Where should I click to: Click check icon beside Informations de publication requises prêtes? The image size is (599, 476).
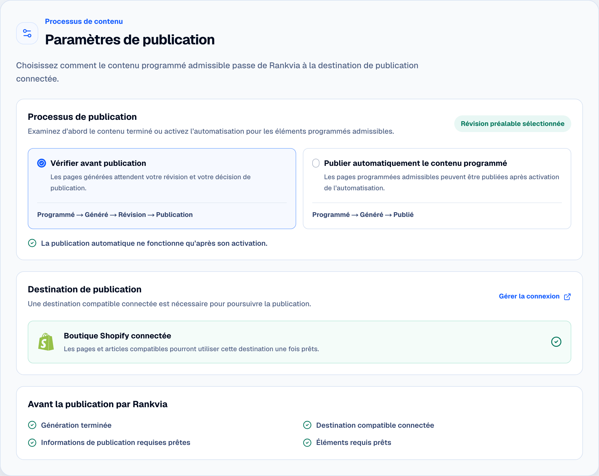pyautogui.click(x=32, y=442)
